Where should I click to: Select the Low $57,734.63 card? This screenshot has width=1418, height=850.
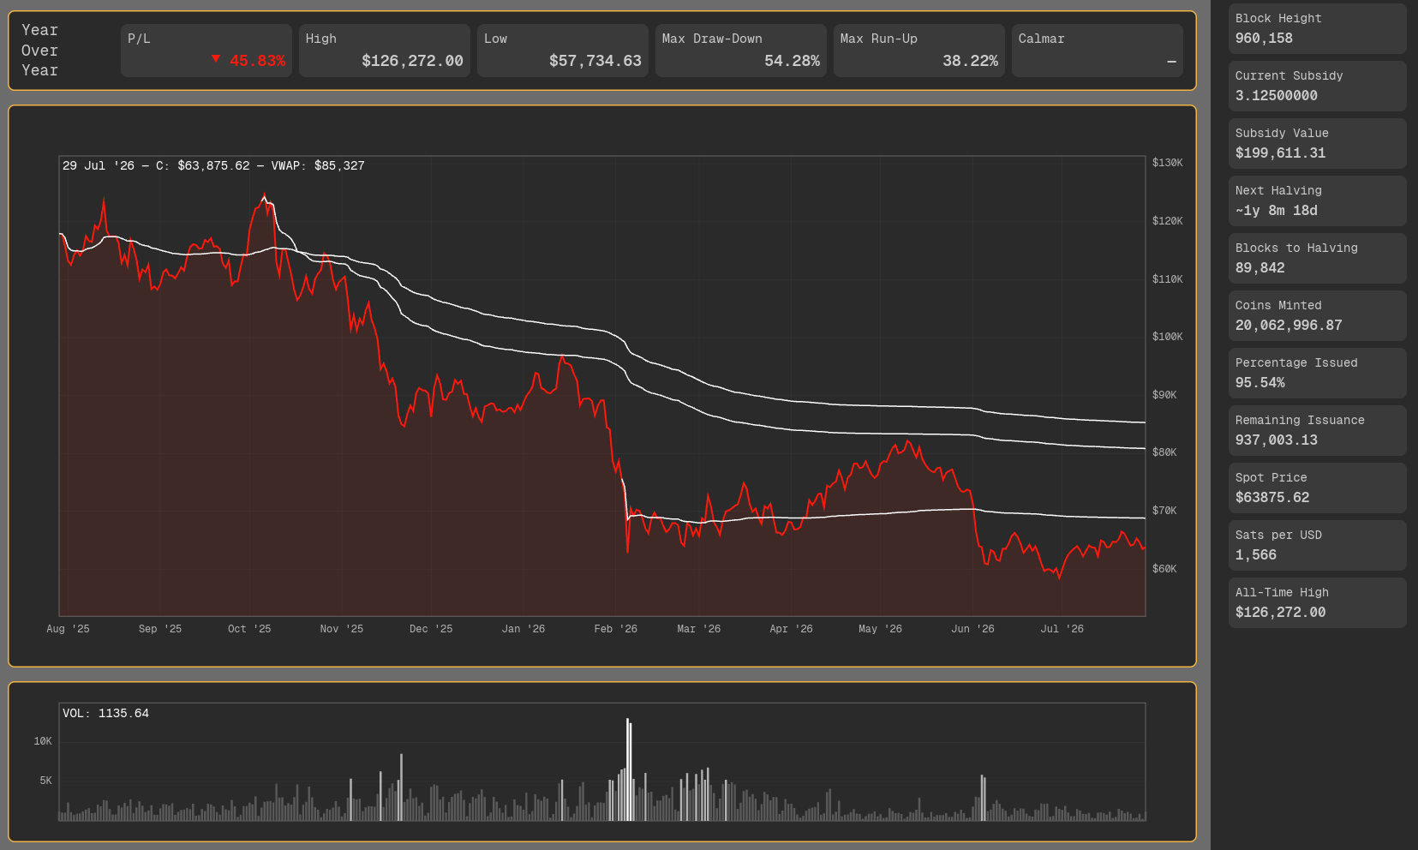[563, 51]
